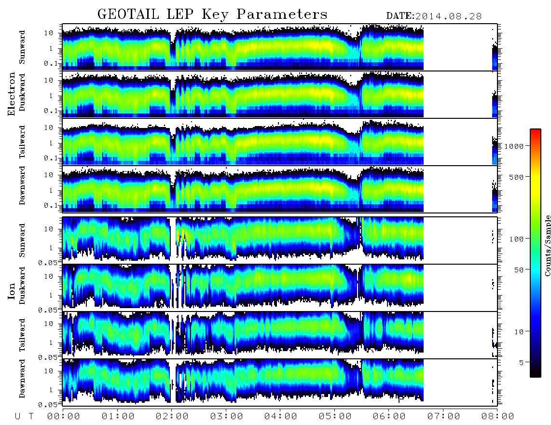Click the Electron Sunward panel label
The width and height of the screenshot is (551, 425).
(x=22, y=47)
